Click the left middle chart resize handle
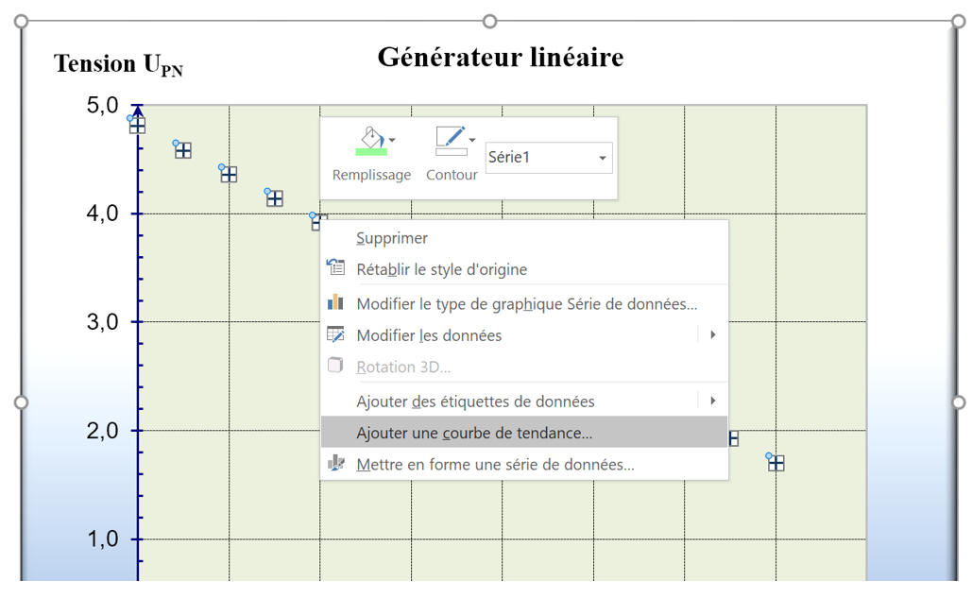This screenshot has height=598, width=972. pyautogui.click(x=21, y=402)
